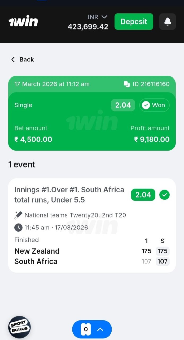The width and height of the screenshot is (184, 340).
Task: Copy the bet ID using copy icon
Action: click(127, 84)
